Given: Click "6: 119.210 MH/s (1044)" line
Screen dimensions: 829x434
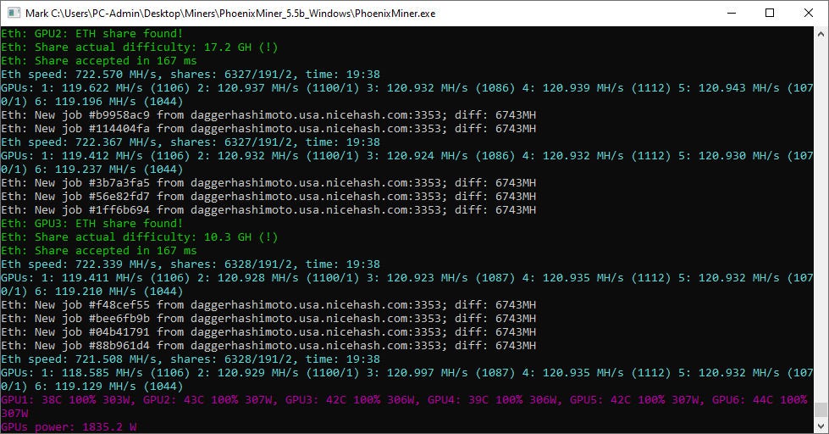Looking at the screenshot, I should pos(92,292).
